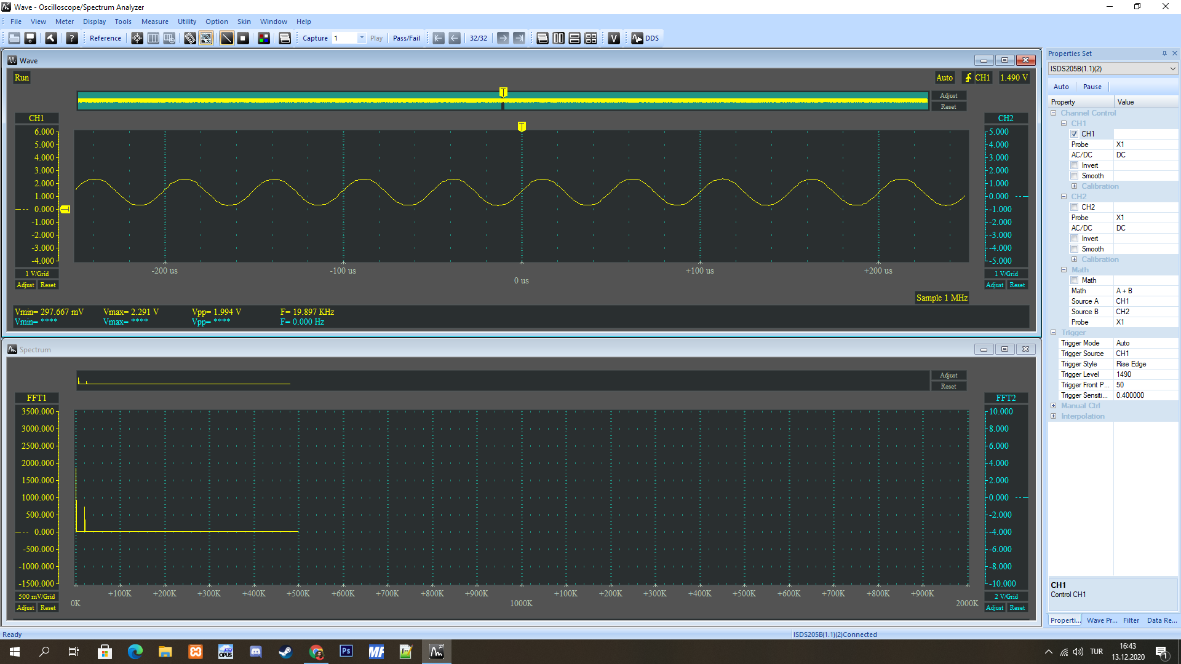Viewport: 1181px width, 664px height.
Task: Collapse the Channel Control tree section
Action: [1054, 113]
